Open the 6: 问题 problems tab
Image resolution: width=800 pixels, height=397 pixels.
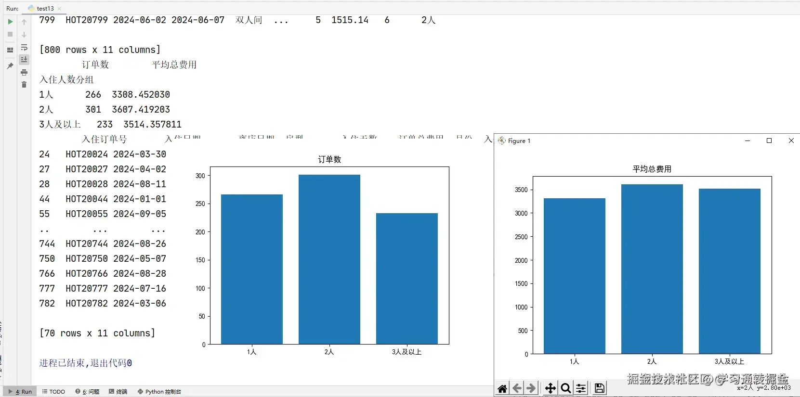[x=87, y=392]
